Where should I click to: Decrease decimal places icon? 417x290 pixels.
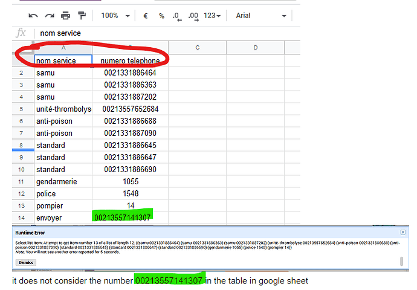tap(176, 16)
